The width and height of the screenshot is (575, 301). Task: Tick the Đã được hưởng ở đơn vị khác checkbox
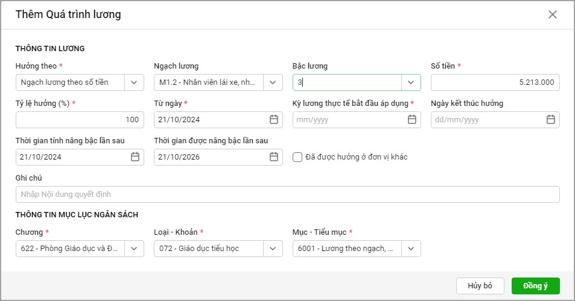[x=297, y=157]
